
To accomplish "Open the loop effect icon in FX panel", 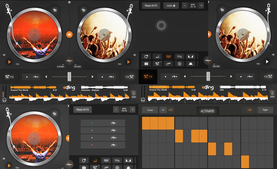I will click(x=146, y=56).
